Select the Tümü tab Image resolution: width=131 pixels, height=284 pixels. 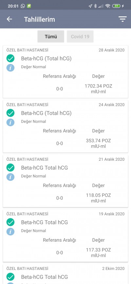[51, 36]
